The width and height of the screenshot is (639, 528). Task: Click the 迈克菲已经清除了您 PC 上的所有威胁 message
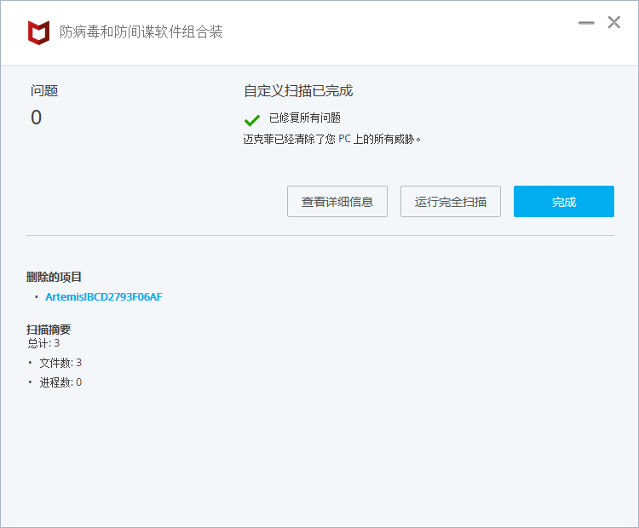[331, 140]
